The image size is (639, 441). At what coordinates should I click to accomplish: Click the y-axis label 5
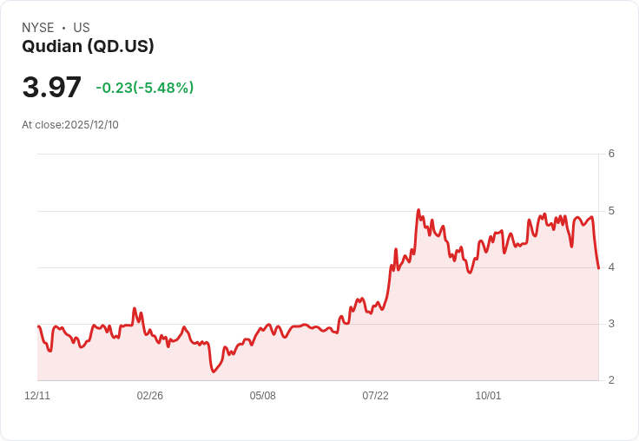(x=611, y=211)
